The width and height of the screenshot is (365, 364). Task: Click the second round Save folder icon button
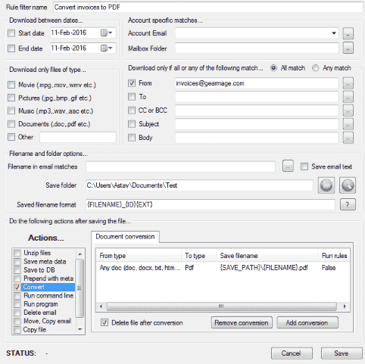click(348, 185)
